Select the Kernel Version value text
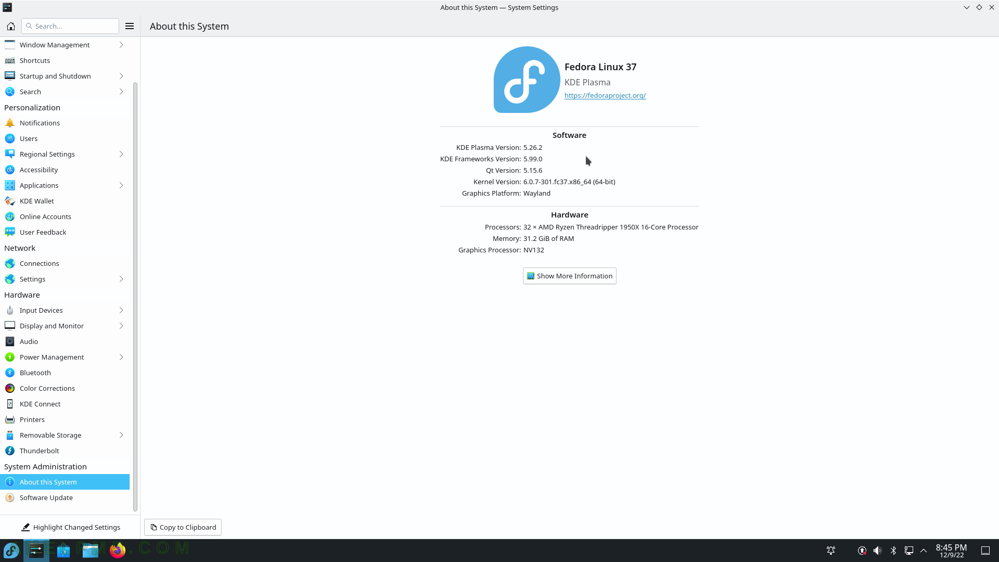The height and width of the screenshot is (562, 999). coord(569,182)
